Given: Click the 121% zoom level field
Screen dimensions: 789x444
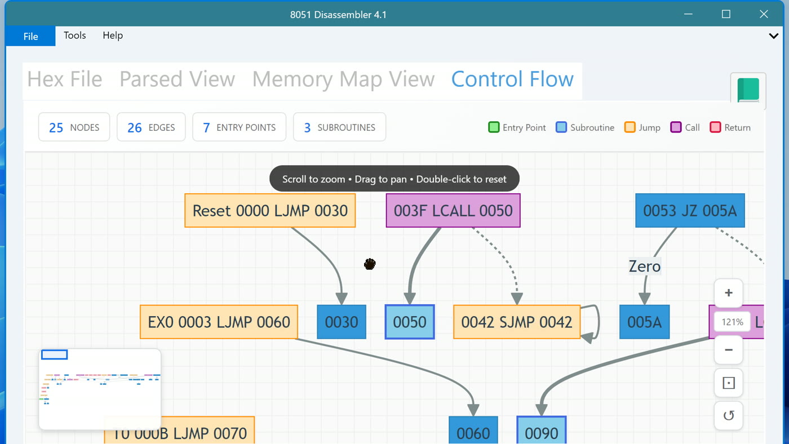Looking at the screenshot, I should pos(732,322).
